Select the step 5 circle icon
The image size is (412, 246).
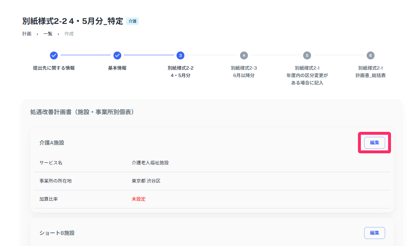tap(307, 55)
